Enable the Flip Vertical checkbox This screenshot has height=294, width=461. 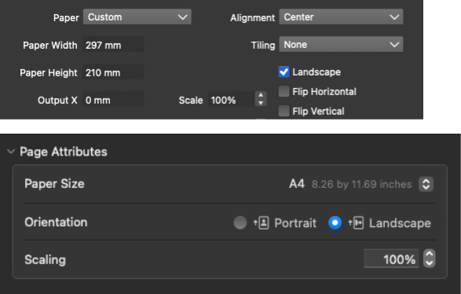(x=284, y=112)
